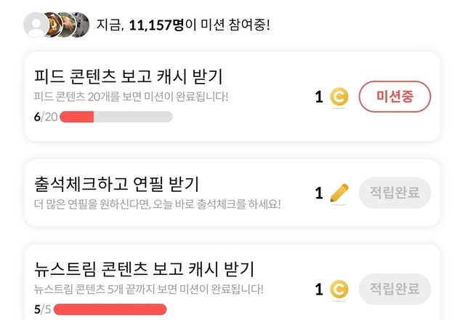Tap the 6/20 progress count label

coord(45,116)
